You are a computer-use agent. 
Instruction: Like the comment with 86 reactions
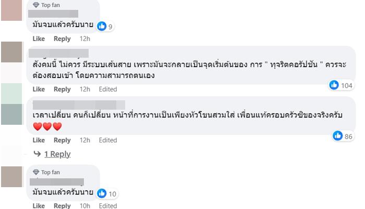tap(39, 140)
